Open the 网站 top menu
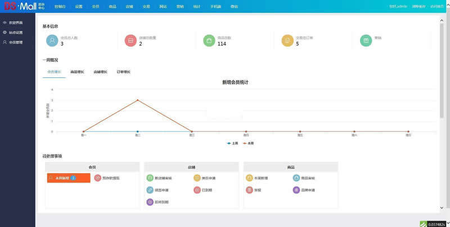450x227 pixels. coord(163,6)
